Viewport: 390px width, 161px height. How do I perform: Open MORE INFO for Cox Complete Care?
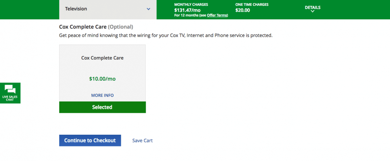tap(103, 95)
